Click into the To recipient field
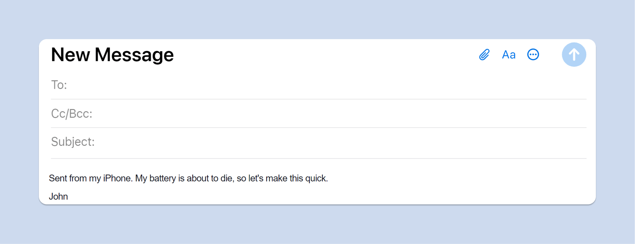The image size is (635, 244). [317, 85]
